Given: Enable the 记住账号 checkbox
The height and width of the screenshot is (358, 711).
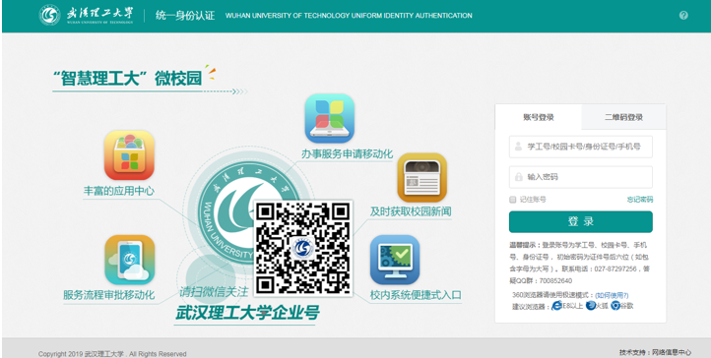Looking at the screenshot, I should [513, 200].
